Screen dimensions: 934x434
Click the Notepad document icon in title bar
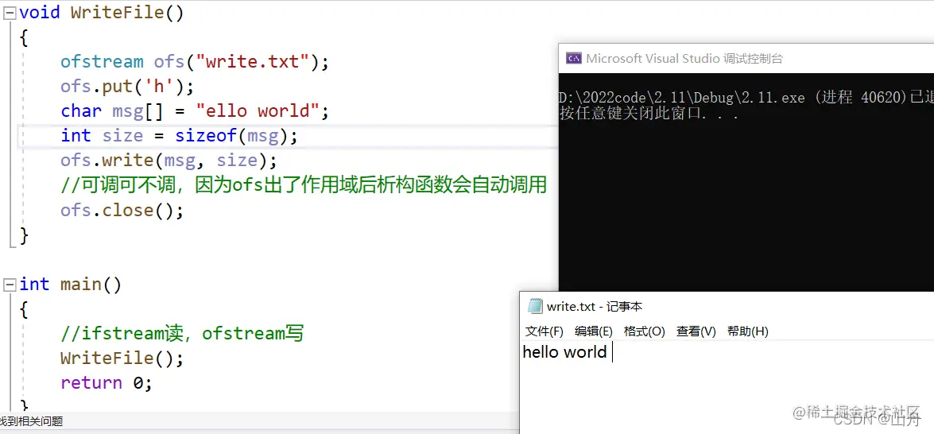(536, 307)
